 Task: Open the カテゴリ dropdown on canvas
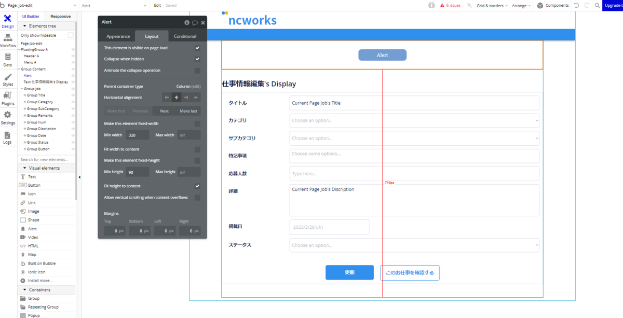point(414,121)
